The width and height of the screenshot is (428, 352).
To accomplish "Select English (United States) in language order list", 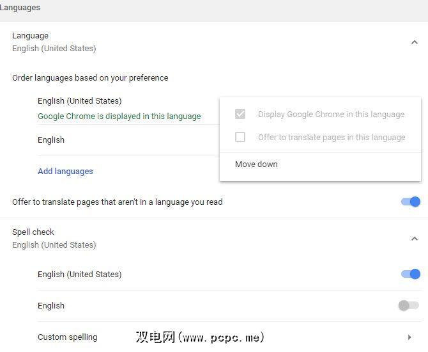I will [79, 101].
